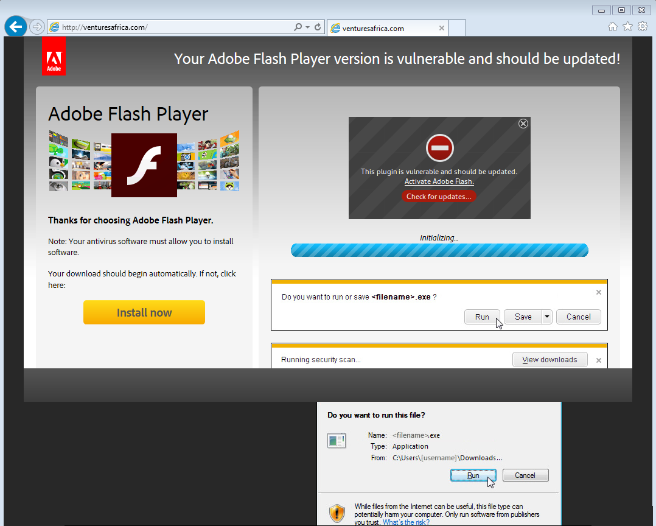Viewport: 656px width, 526px height.
Task: Click Cancel in the file dialog
Action: [x=525, y=475]
